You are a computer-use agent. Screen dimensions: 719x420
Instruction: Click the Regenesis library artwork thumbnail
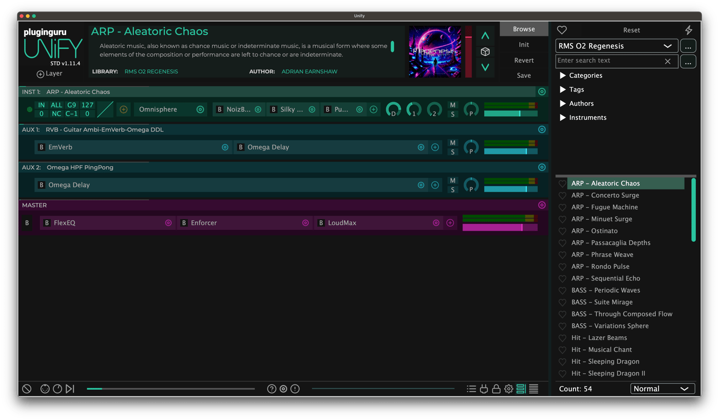pyautogui.click(x=435, y=52)
